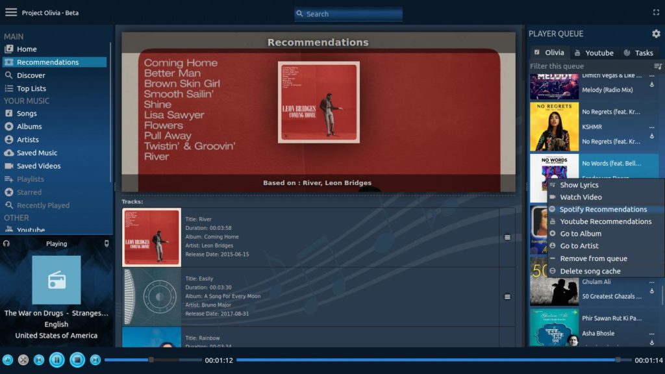Choose Go to Album in context menu
Screen dimensions: 665x374
pos(606,234)
